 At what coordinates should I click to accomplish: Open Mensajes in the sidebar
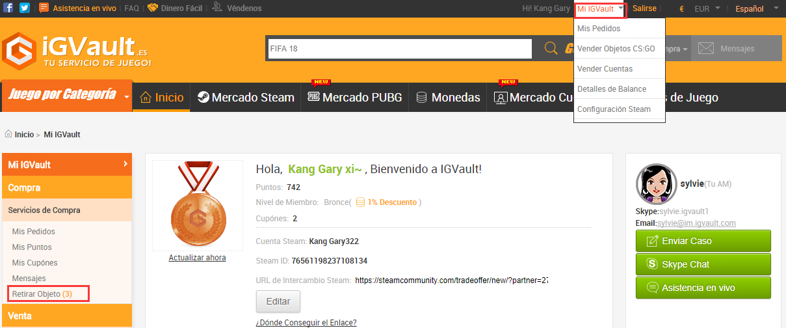coord(29,279)
